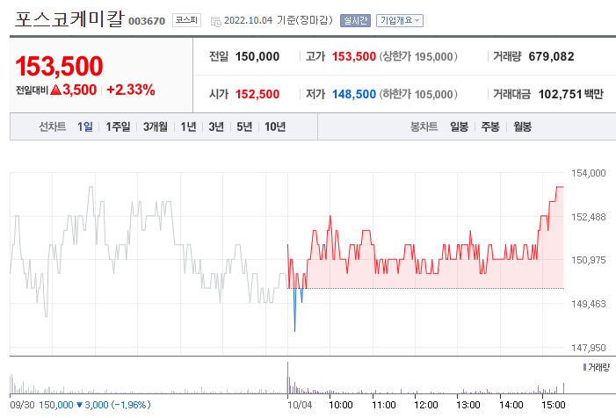Click the 봉차트 label
Screen dimensions: 616x418
(x=424, y=126)
